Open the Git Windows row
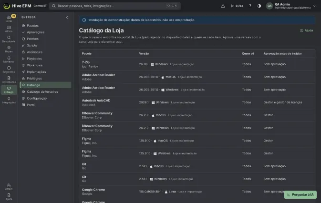321x203 pixels. [x=197, y=179]
